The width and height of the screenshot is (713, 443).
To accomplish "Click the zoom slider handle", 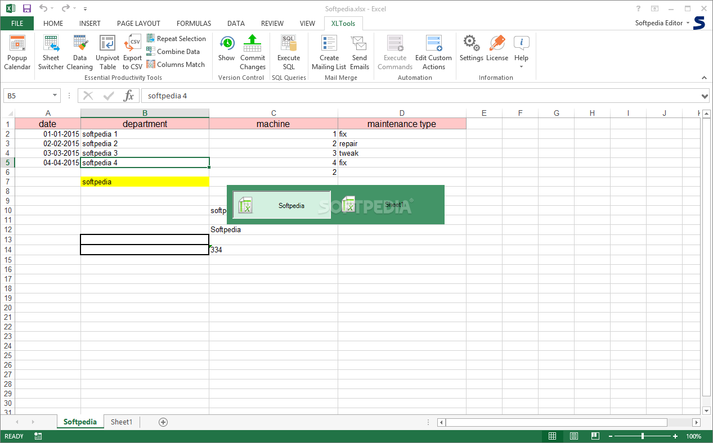I will [643, 436].
